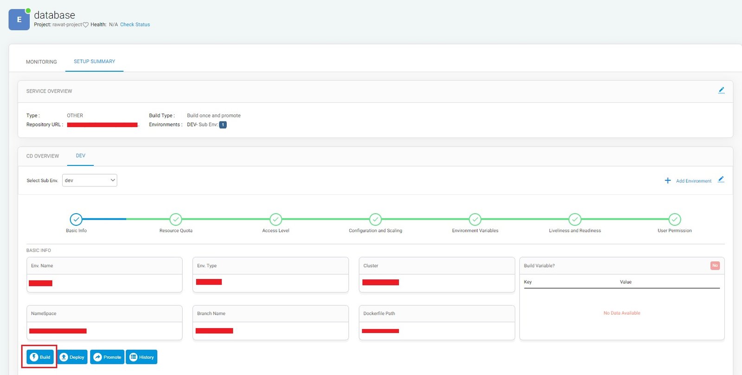
Task: Open the History button
Action: click(x=141, y=357)
